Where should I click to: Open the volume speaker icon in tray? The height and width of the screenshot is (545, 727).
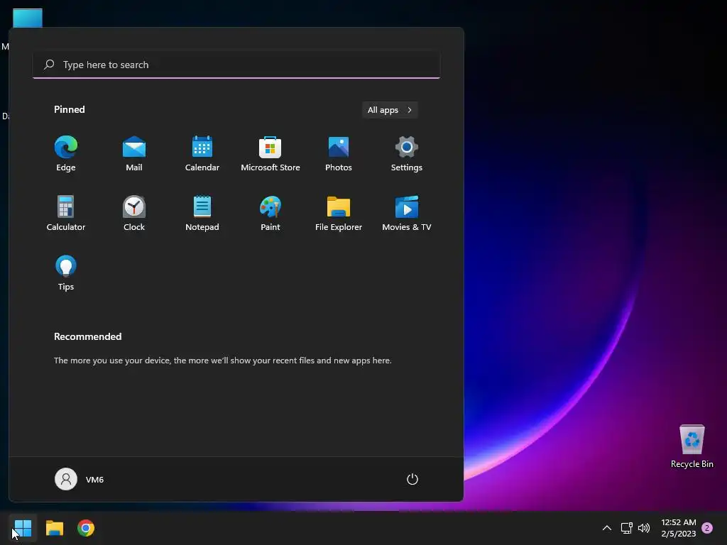coord(644,528)
